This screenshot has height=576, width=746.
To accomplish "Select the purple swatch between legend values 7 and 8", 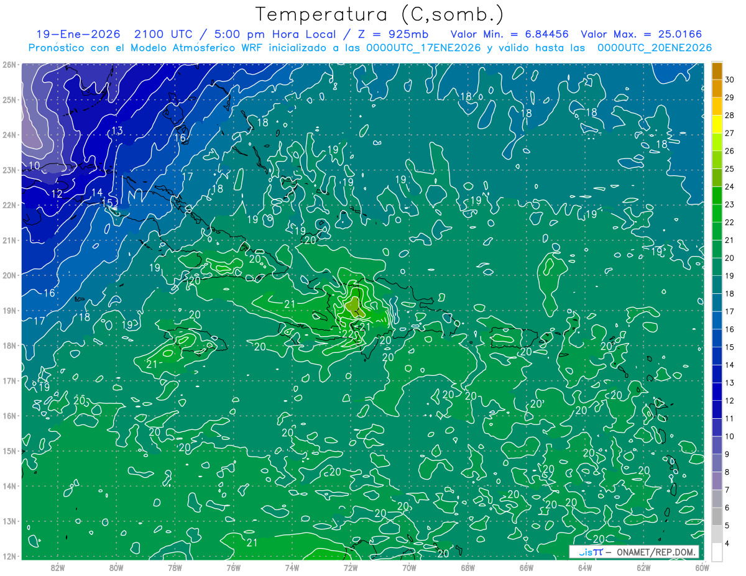I will click(717, 482).
